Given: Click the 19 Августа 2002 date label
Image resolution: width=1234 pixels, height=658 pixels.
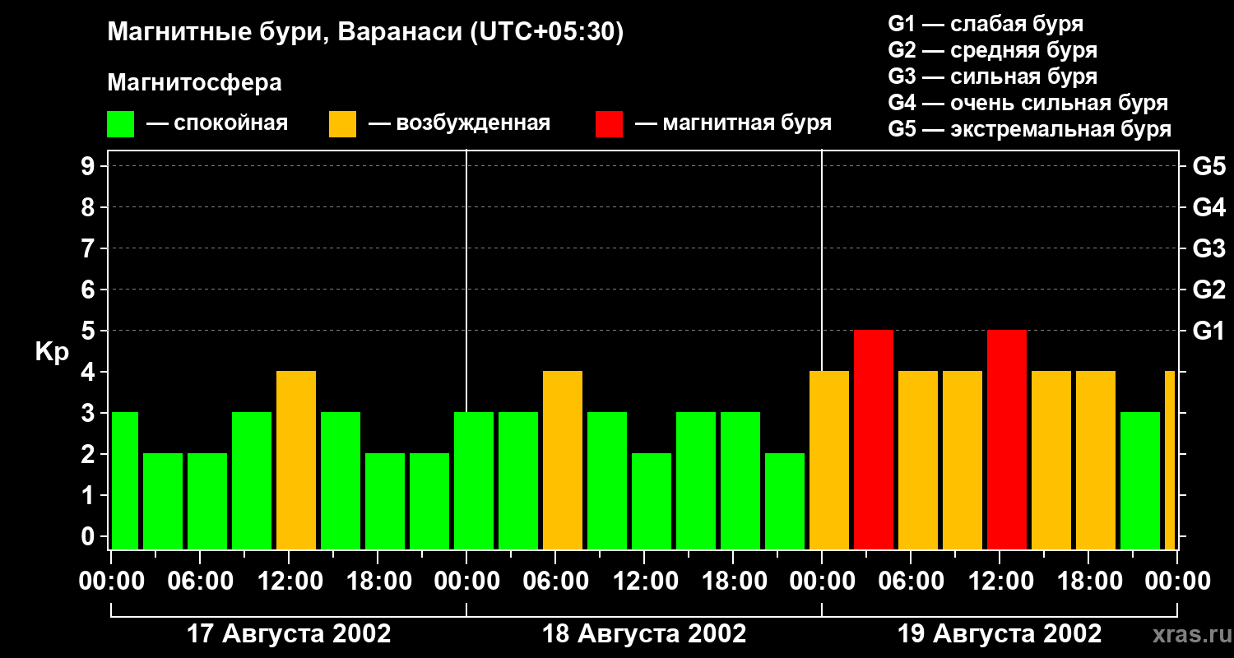Looking at the screenshot, I should pos(1000,634).
